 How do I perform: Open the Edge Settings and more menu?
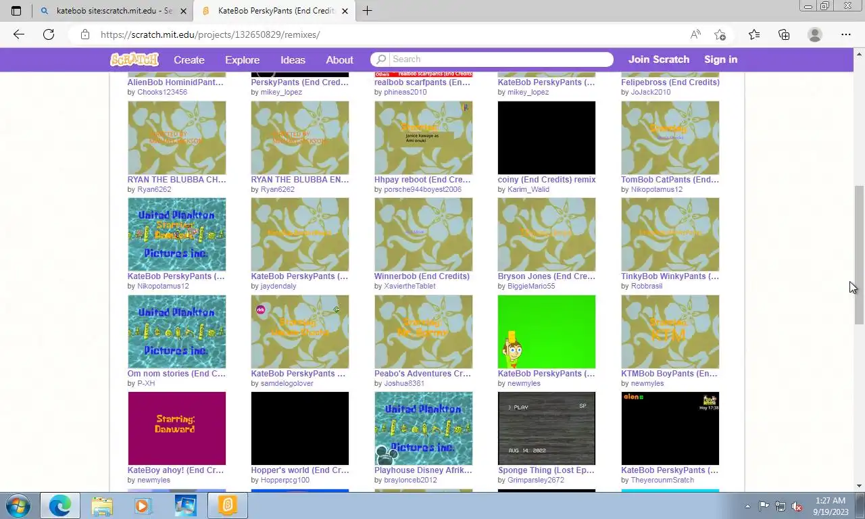tap(846, 34)
